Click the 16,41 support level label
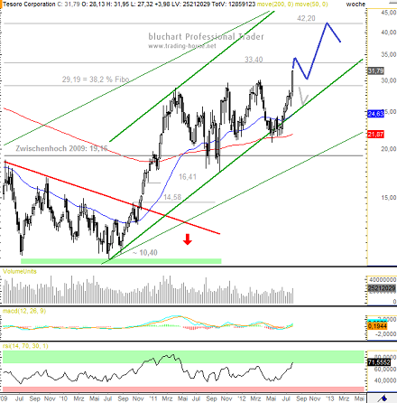397x403 pixels. 188,177
